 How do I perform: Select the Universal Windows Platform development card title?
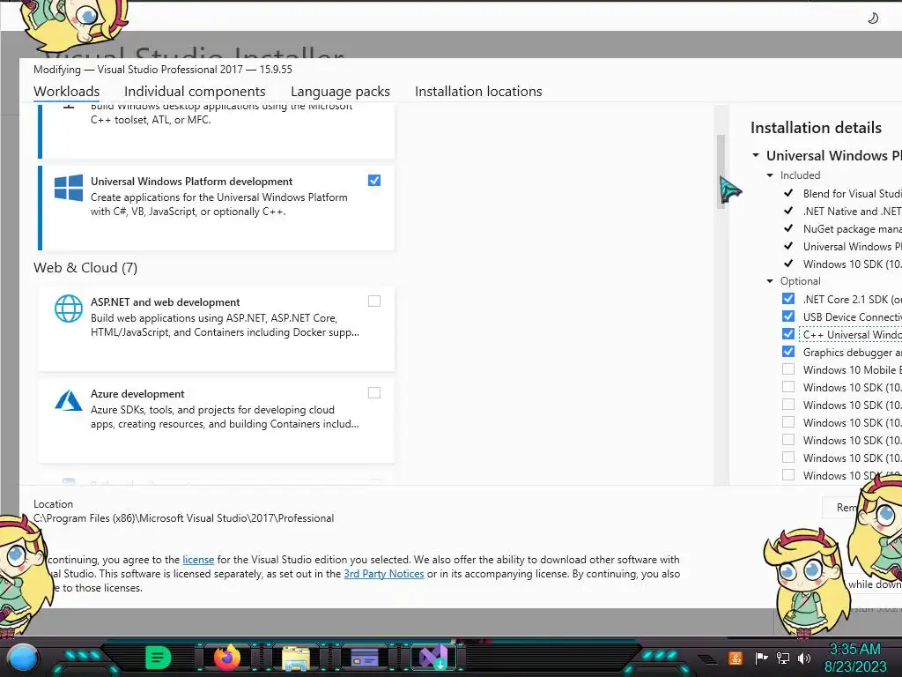(x=191, y=182)
